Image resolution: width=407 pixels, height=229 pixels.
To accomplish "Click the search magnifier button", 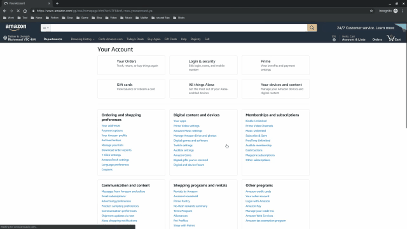I will [312, 28].
